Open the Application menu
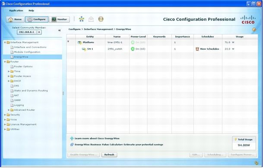This screenshot has width=263, height=168. pos(16,10)
